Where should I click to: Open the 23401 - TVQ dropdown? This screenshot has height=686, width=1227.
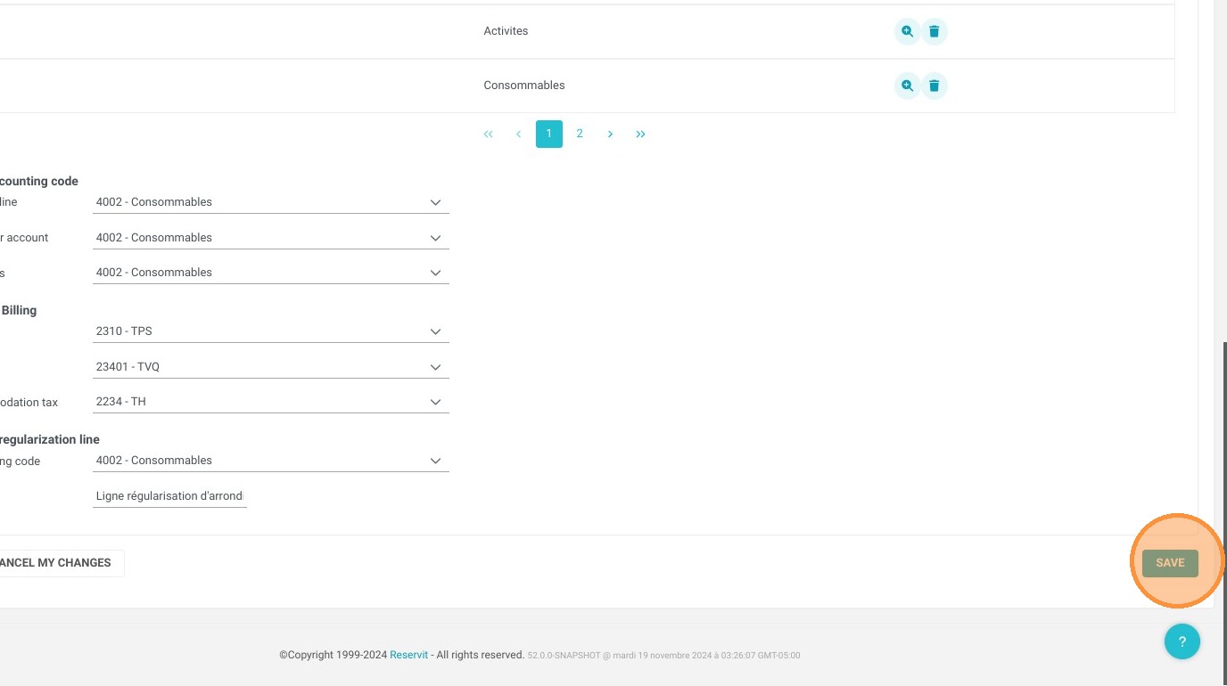click(x=271, y=367)
